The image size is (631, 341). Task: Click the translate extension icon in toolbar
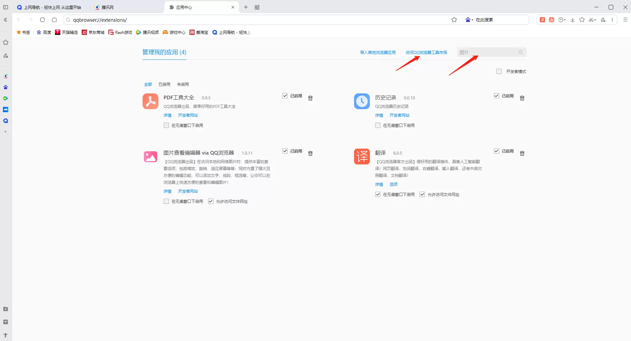pos(542,20)
